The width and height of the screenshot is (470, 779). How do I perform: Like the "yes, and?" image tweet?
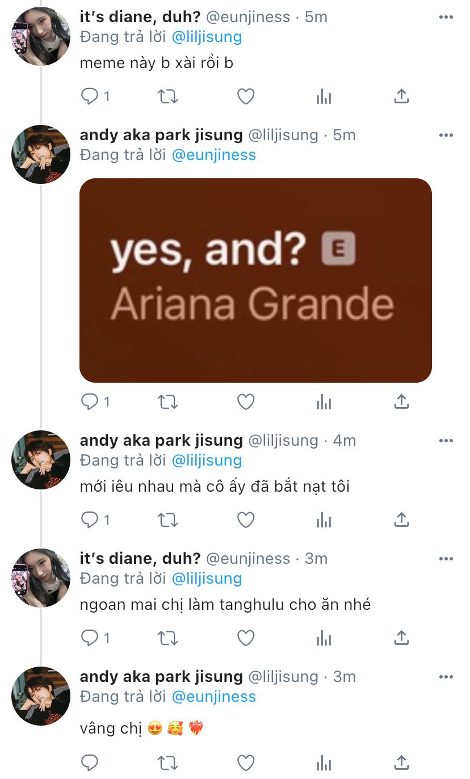[x=245, y=402]
